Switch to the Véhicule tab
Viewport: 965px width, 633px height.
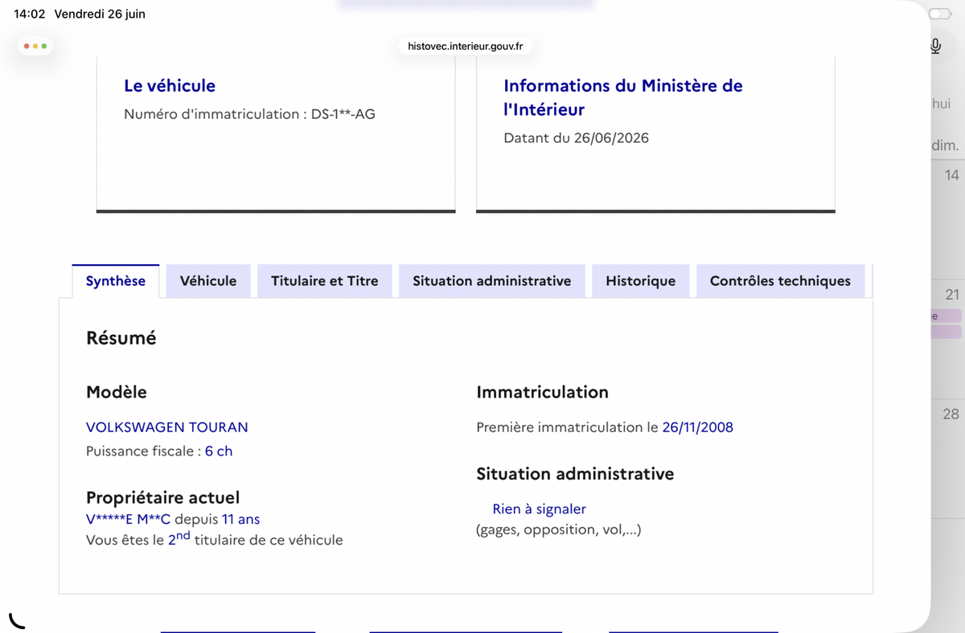tap(208, 281)
